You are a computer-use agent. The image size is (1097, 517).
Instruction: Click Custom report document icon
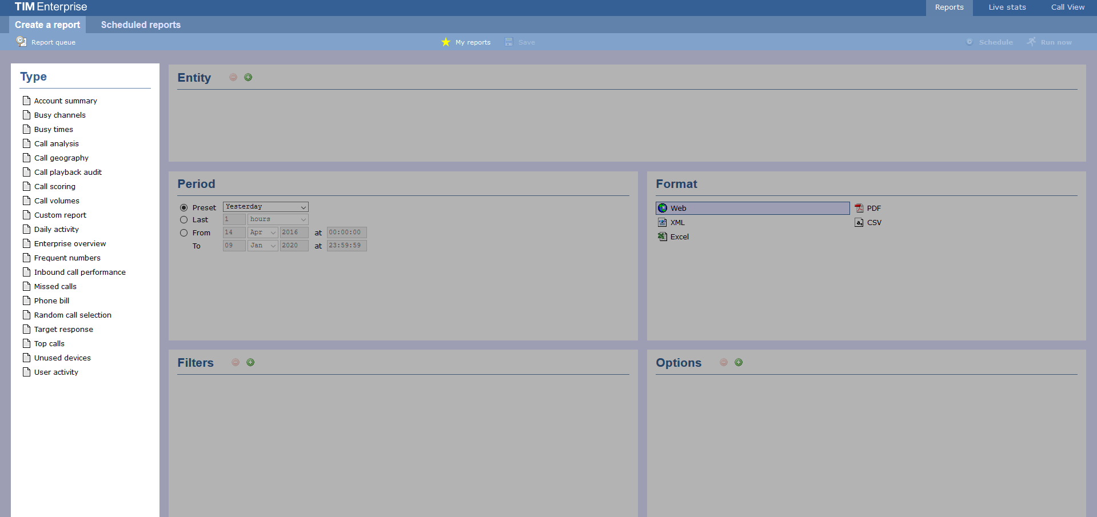coord(26,215)
